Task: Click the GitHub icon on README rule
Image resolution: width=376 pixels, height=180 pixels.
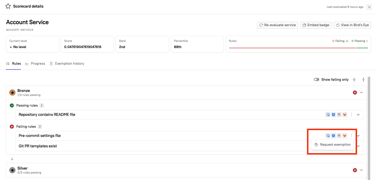Action: [339, 115]
